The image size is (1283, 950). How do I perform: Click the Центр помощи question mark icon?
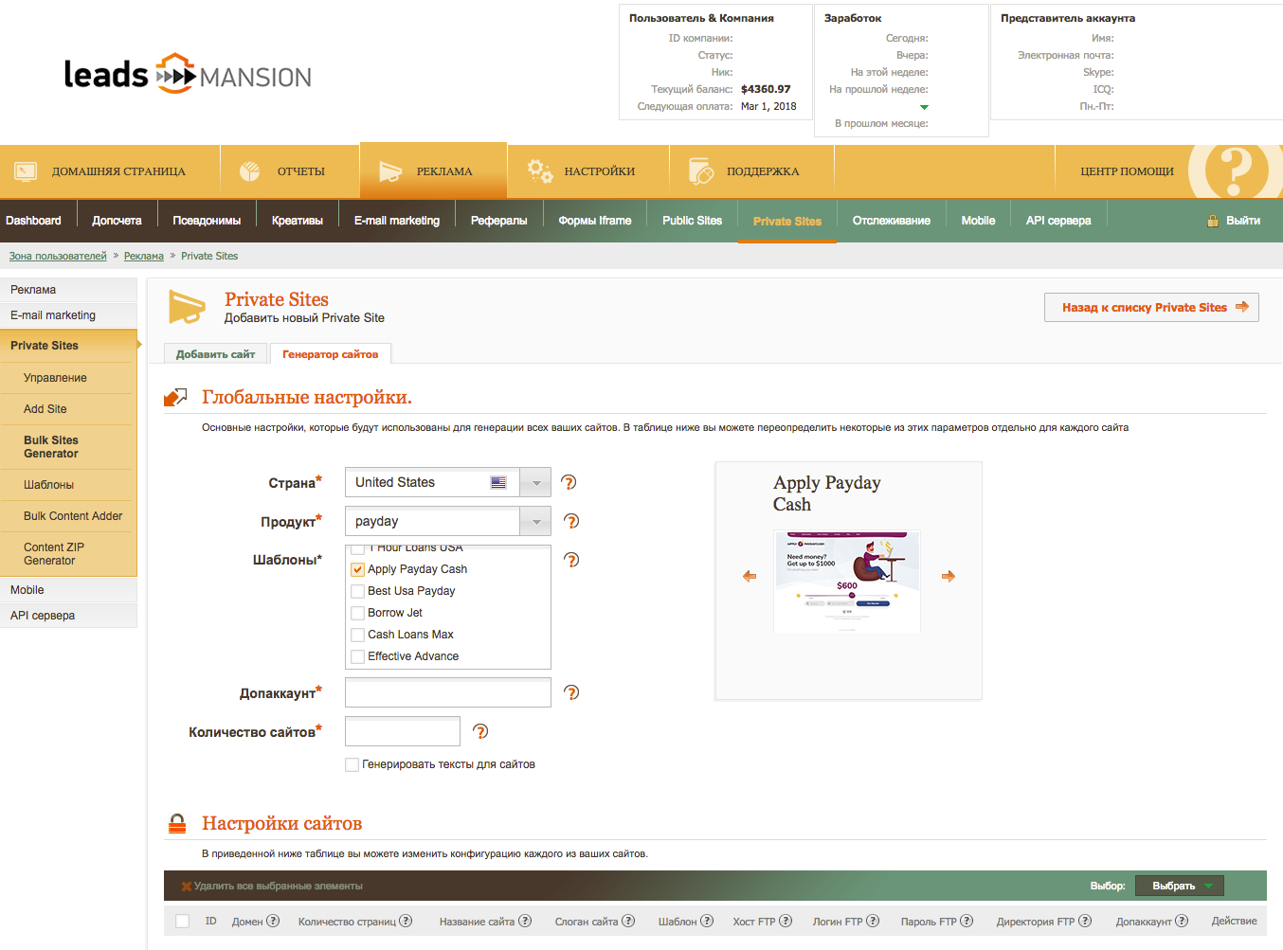point(1234,171)
